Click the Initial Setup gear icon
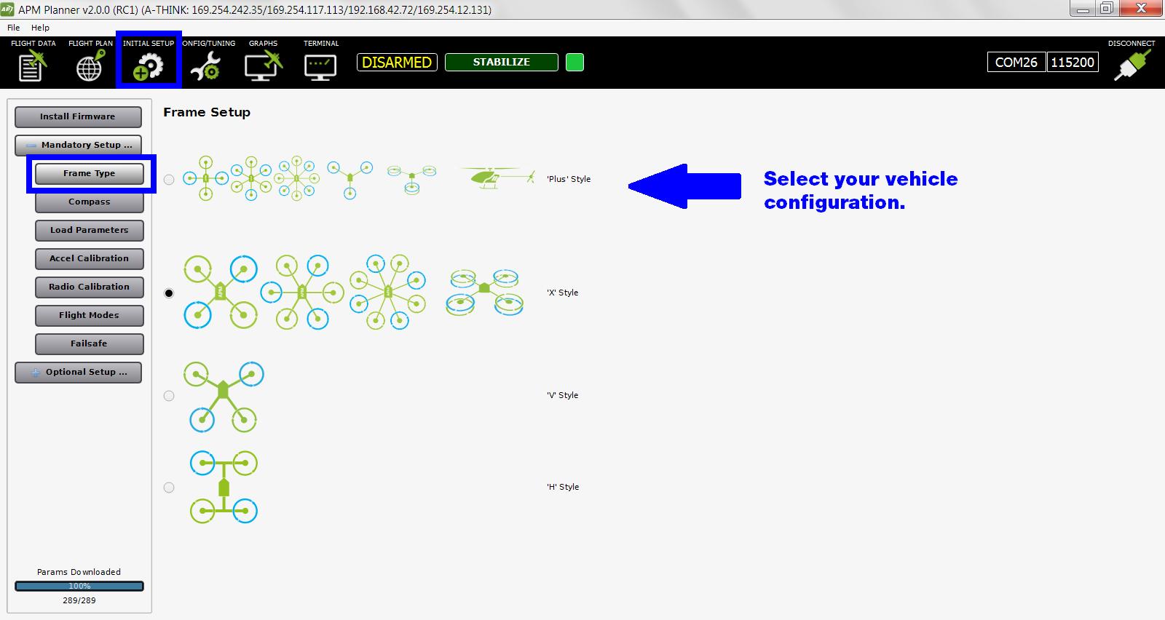Screen dimensions: 1165x620 tap(148, 65)
